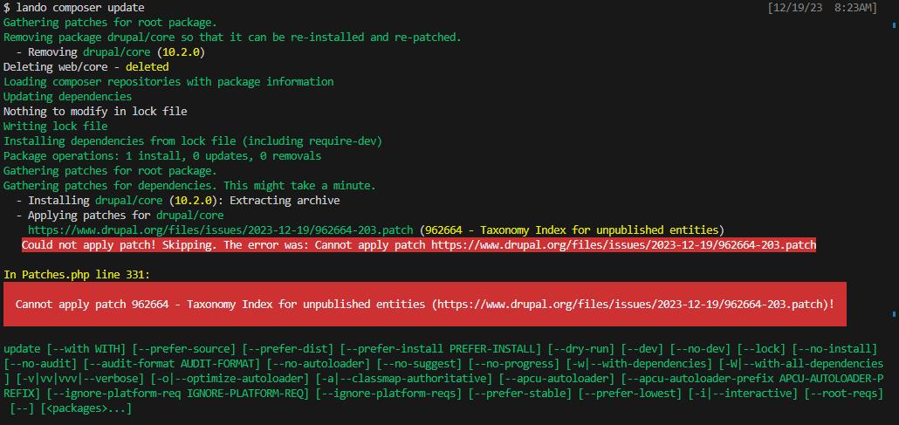Click the "[--audit-format AUDIT-FORMAT]" option
Image resolution: width=899 pixels, height=425 pixels.
pos(171,363)
